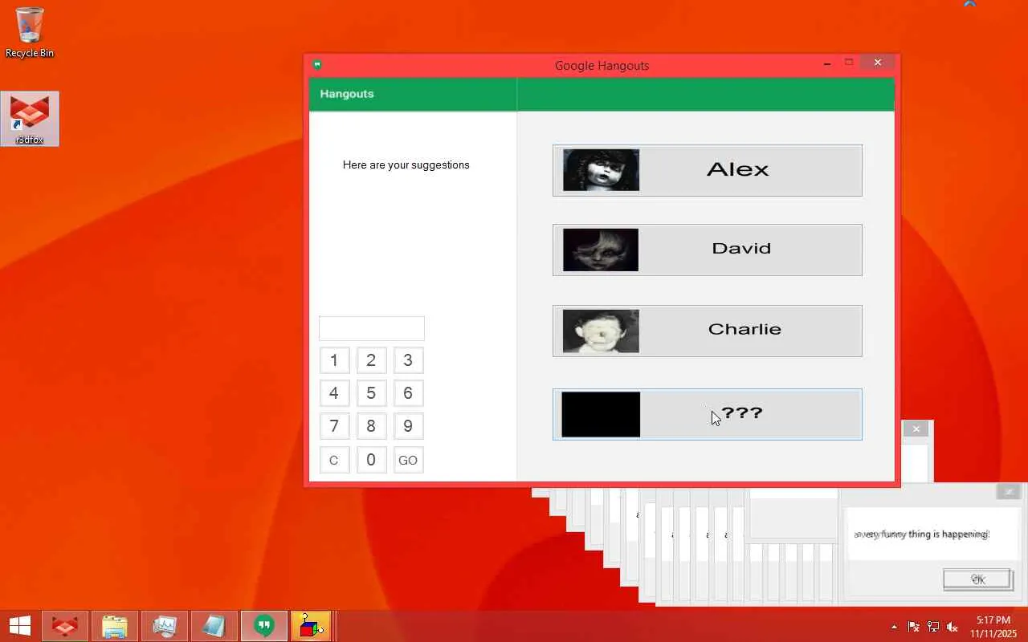Submit the keypad entry with GO
Image resolution: width=1028 pixels, height=642 pixels.
click(x=408, y=460)
